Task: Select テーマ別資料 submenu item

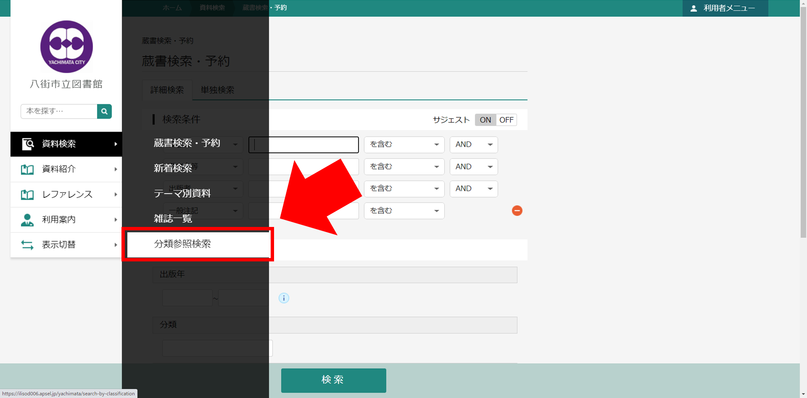Action: click(182, 193)
